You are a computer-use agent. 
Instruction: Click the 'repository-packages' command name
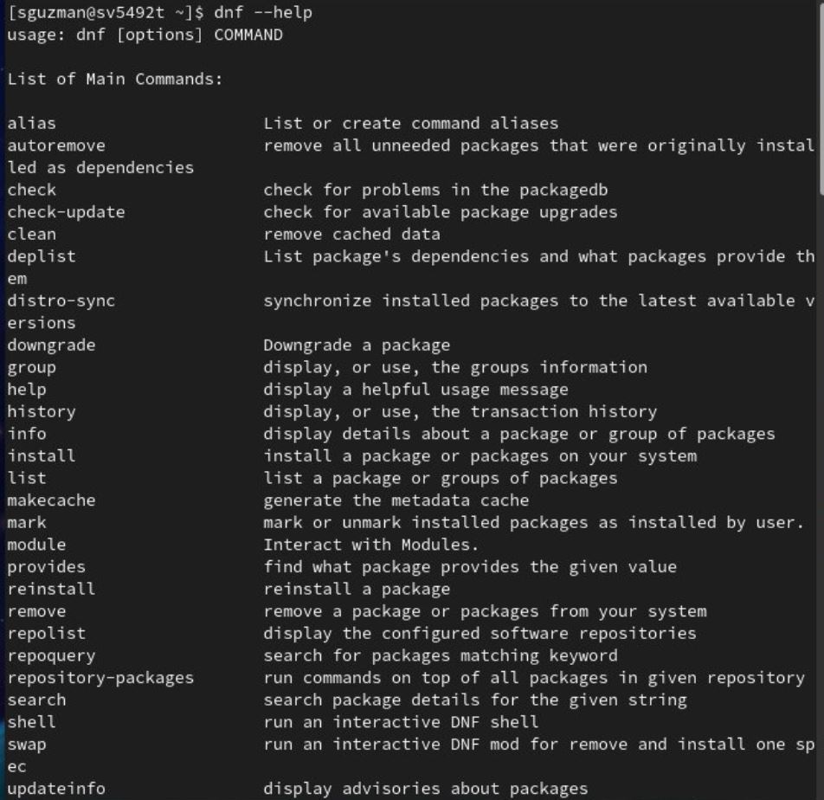tap(100, 677)
